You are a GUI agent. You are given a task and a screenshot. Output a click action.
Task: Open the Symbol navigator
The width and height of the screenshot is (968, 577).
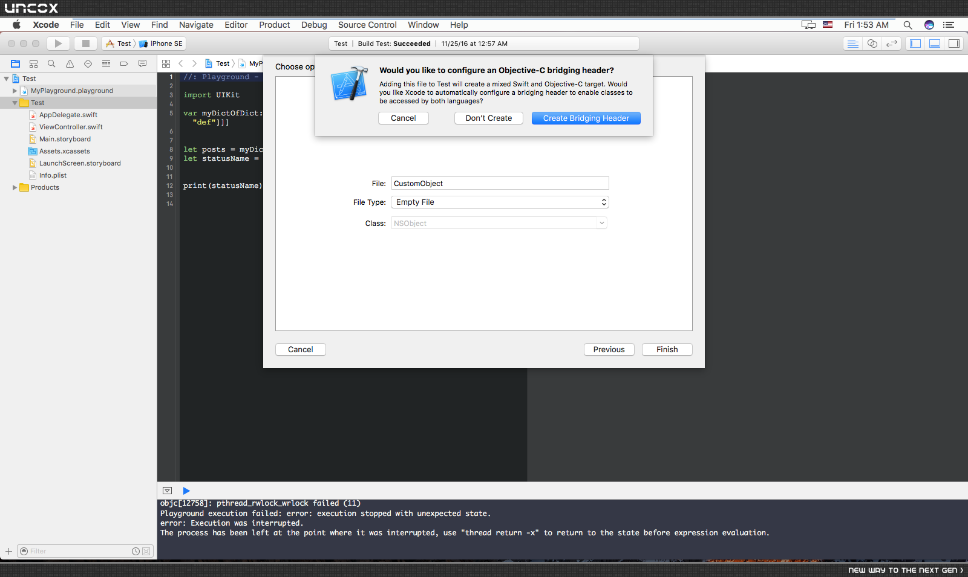[x=34, y=63]
